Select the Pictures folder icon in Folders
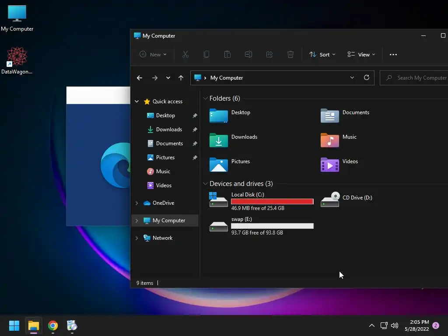This screenshot has width=448, height=336. (x=219, y=165)
